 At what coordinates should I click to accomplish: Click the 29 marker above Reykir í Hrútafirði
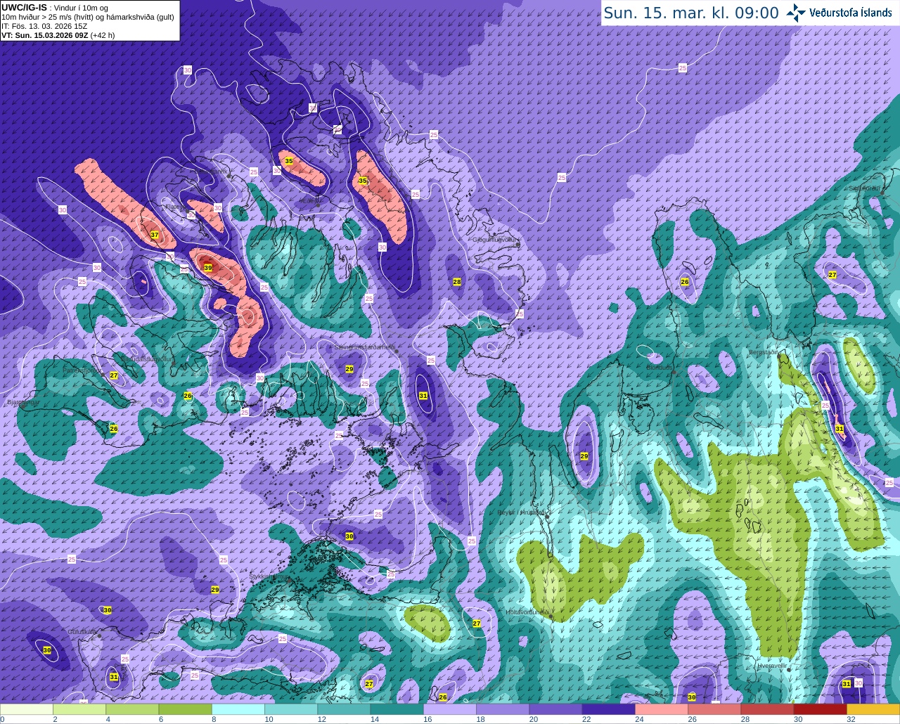click(x=584, y=456)
